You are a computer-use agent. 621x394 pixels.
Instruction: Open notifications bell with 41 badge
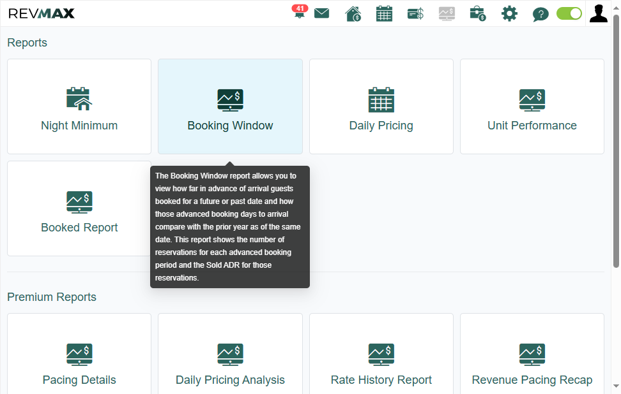[300, 12]
